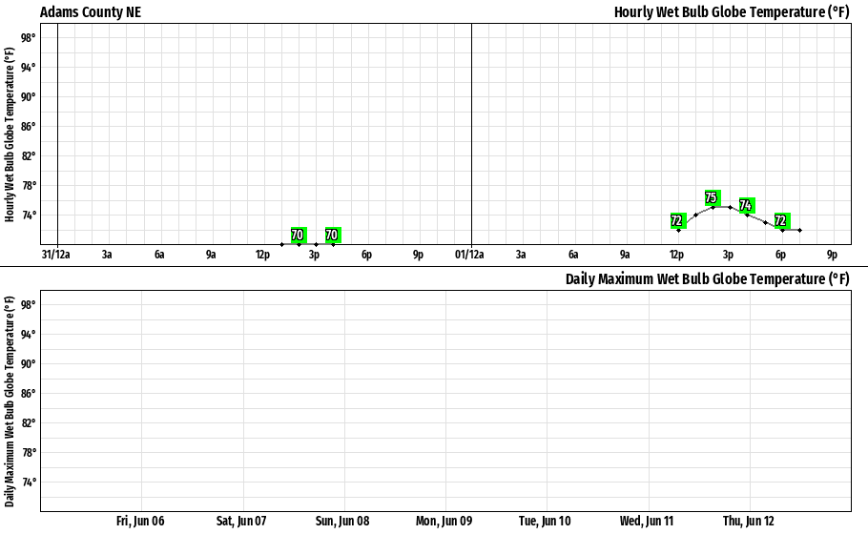The image size is (868, 534).
Task: Click the Sat, Jun 07 date label
Action: point(241,521)
